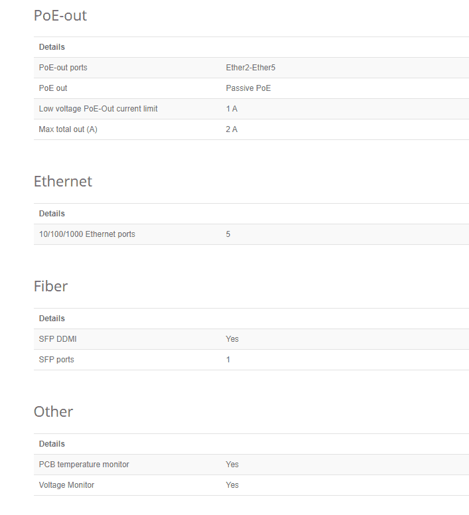Select the PCB temperature monitor label

[84, 465]
